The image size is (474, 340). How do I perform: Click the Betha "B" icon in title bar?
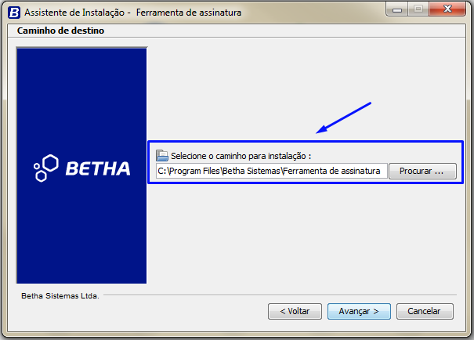point(14,13)
